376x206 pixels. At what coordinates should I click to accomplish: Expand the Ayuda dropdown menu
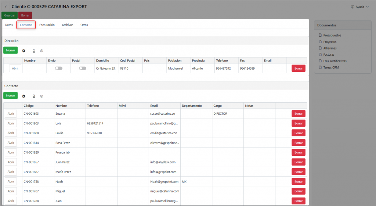pyautogui.click(x=360, y=7)
